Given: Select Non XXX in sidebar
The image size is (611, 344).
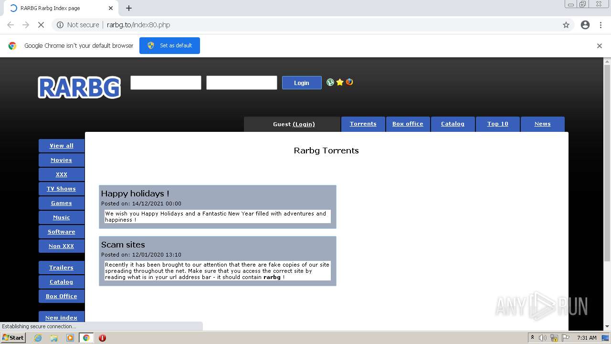Looking at the screenshot, I should pos(62,246).
